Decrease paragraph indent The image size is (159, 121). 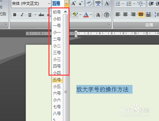[x=151, y=4]
